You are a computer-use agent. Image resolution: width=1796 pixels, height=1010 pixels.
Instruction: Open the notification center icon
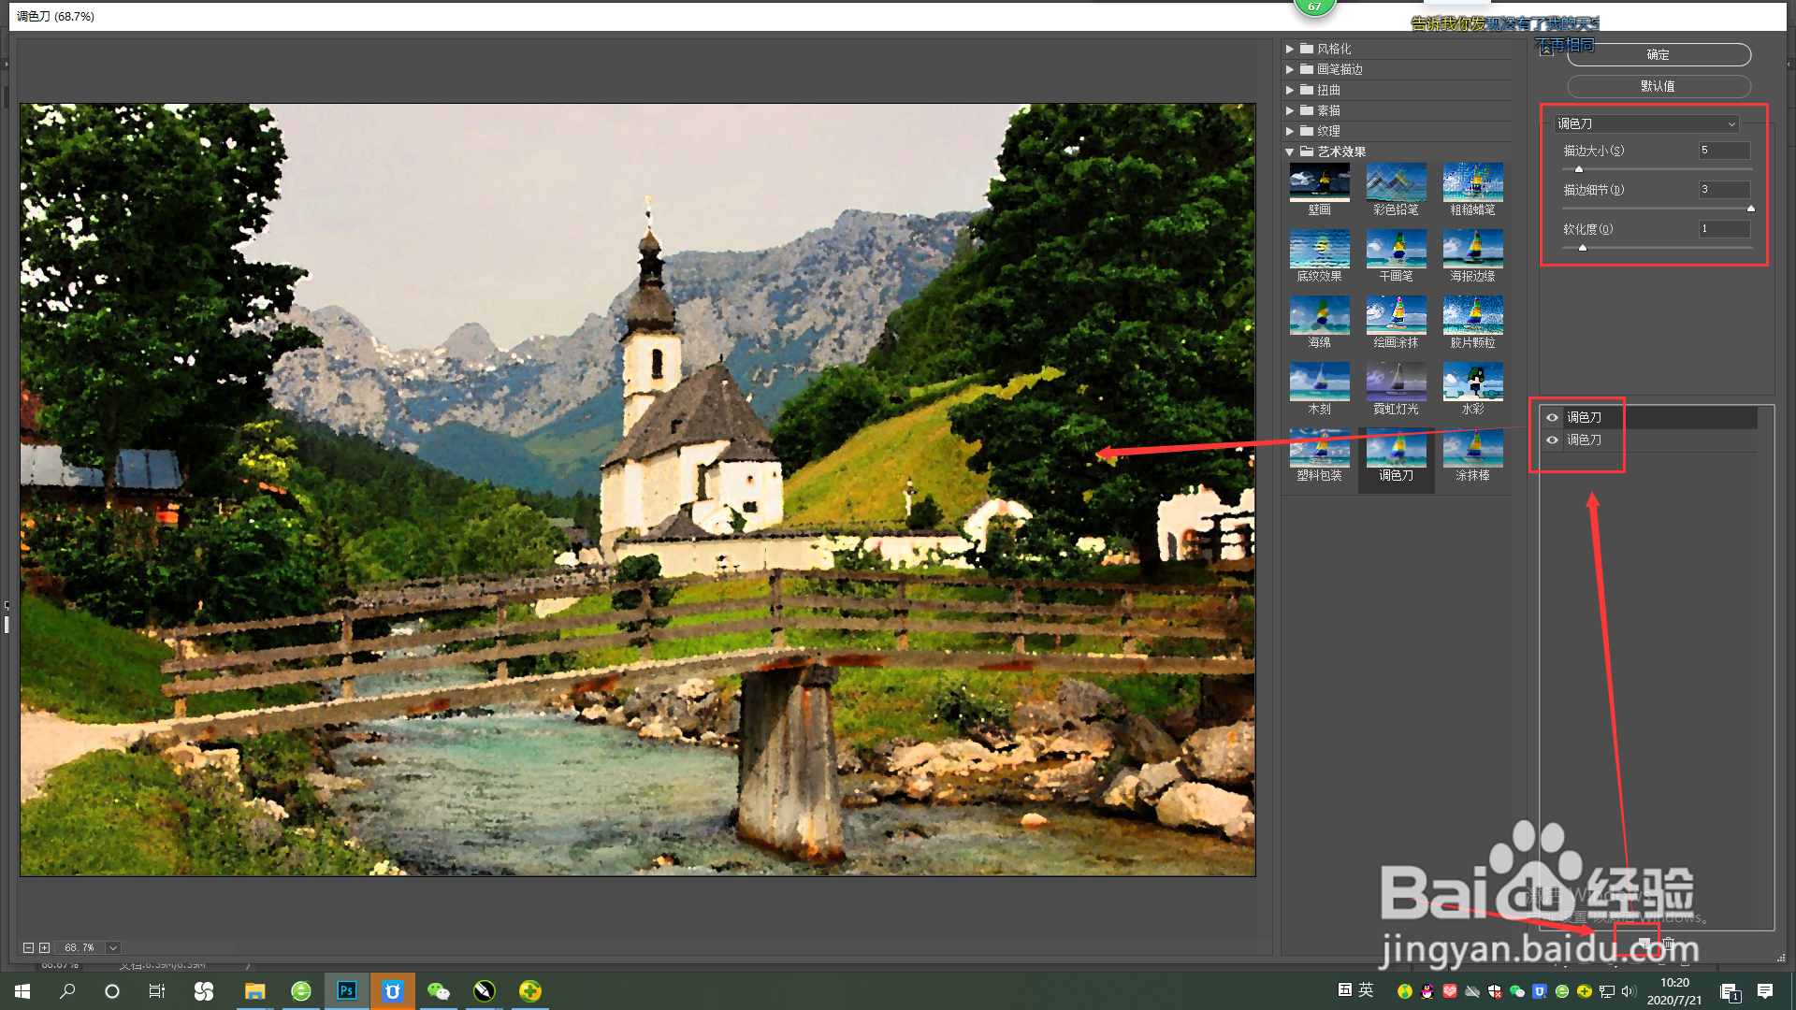tap(1765, 991)
